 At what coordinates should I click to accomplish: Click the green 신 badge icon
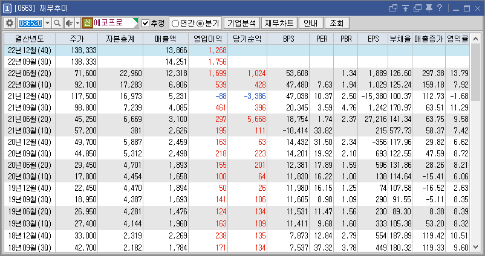pyautogui.click(x=88, y=23)
